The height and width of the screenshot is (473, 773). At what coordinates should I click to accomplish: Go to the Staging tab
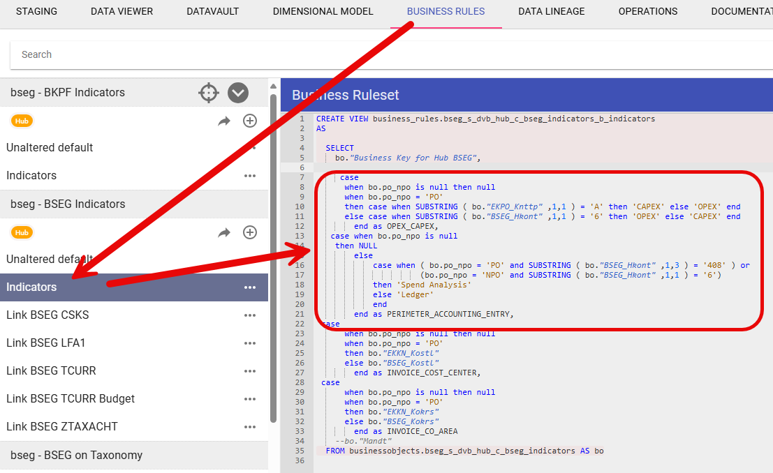[36, 12]
